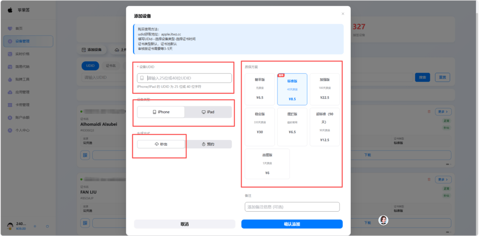Click the blue 确认添加 button
Viewport: 479px width, 236px height.
[x=292, y=224]
